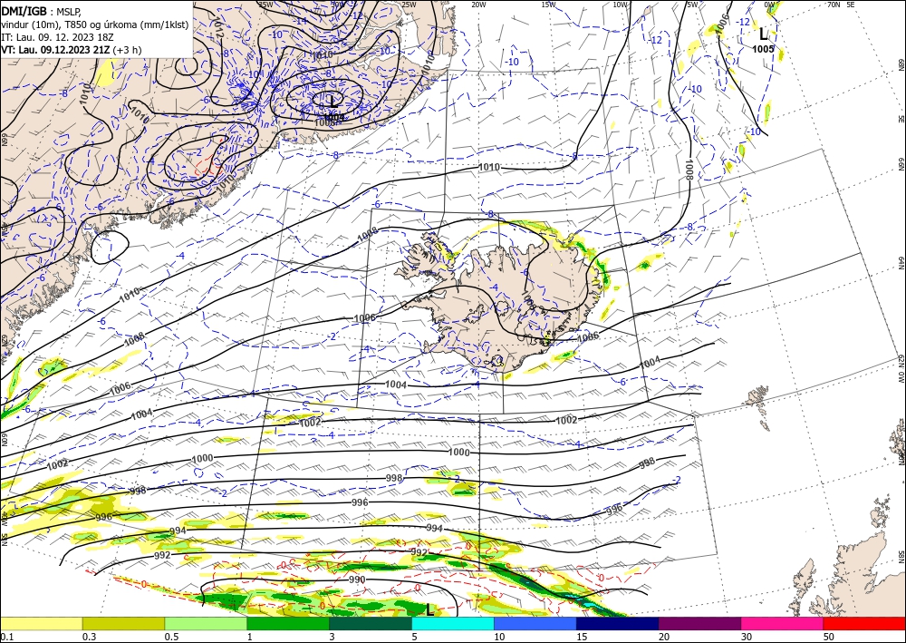The image size is (906, 643).
Task: Click the 'L' low marker at the map bottom
Action: pos(429,609)
